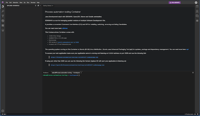Open the chat icon in right sidebar
Image resolution: width=200 pixels, height=116 pixels.
pos(197,16)
